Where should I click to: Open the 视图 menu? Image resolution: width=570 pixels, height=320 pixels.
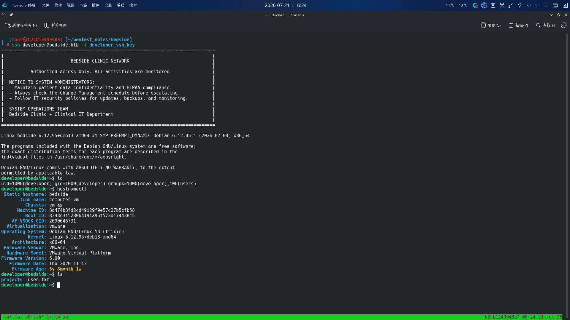click(x=71, y=5)
